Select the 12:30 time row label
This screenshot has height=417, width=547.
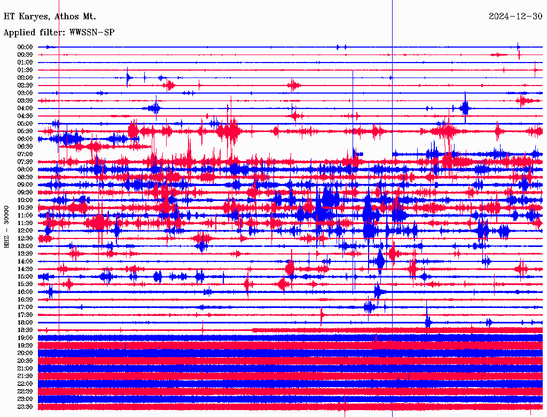pyautogui.click(x=25, y=238)
